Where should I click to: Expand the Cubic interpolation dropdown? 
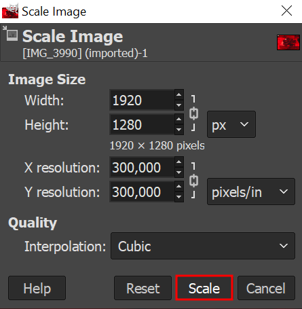[x=203, y=246]
